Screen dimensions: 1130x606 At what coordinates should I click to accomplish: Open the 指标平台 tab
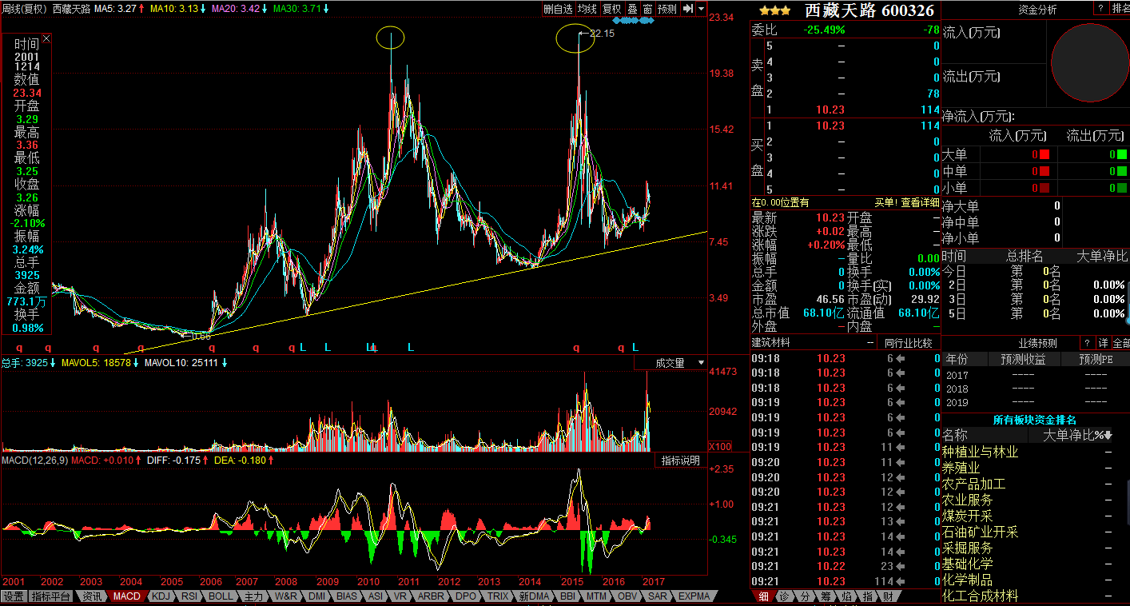52,596
